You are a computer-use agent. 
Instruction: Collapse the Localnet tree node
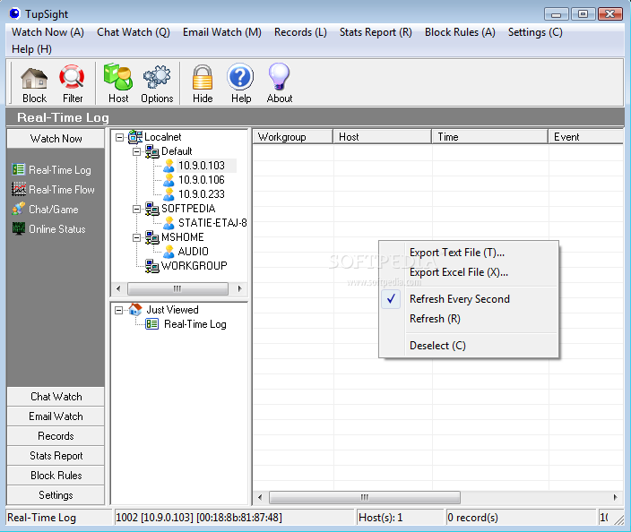119,138
